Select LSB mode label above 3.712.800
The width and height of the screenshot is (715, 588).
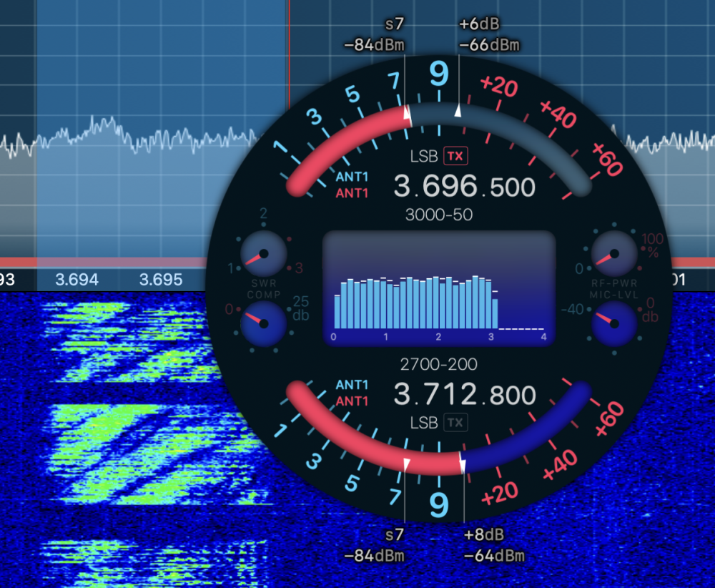coord(423,423)
